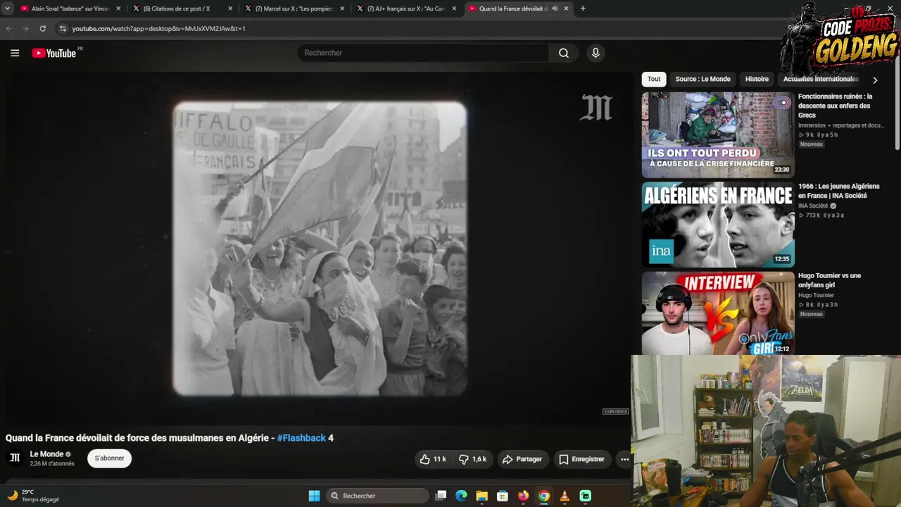Click the taskbar Rechercher search box
This screenshot has width=901, height=507.
coord(378,496)
